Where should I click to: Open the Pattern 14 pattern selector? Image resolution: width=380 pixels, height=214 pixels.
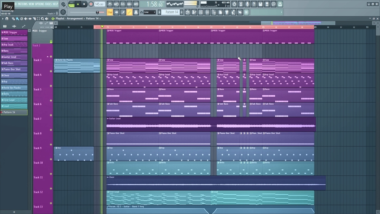[x=171, y=12]
